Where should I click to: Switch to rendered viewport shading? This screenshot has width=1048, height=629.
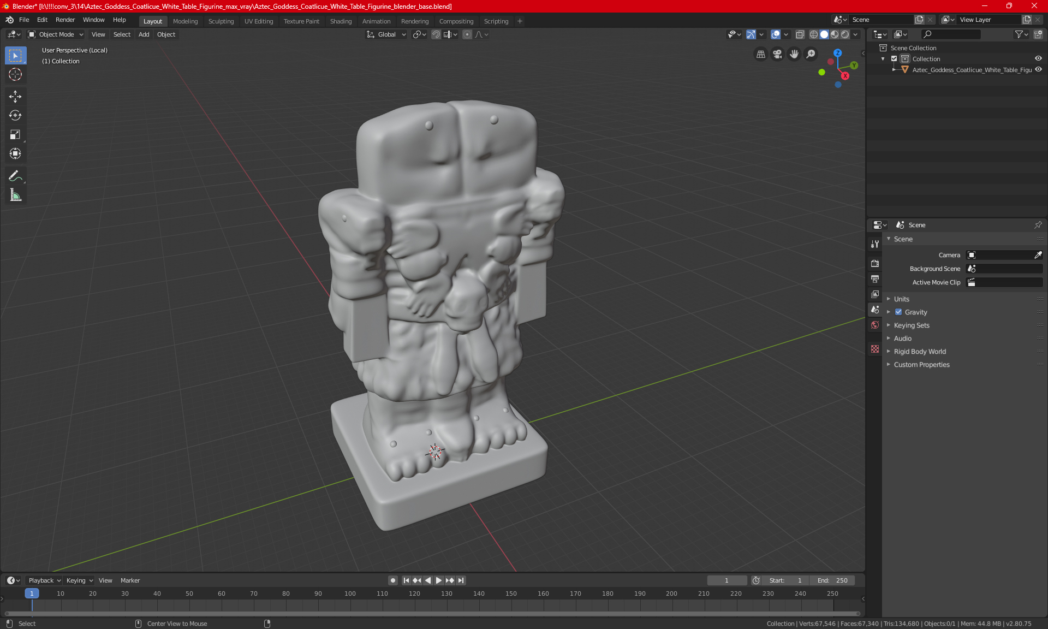coord(845,34)
